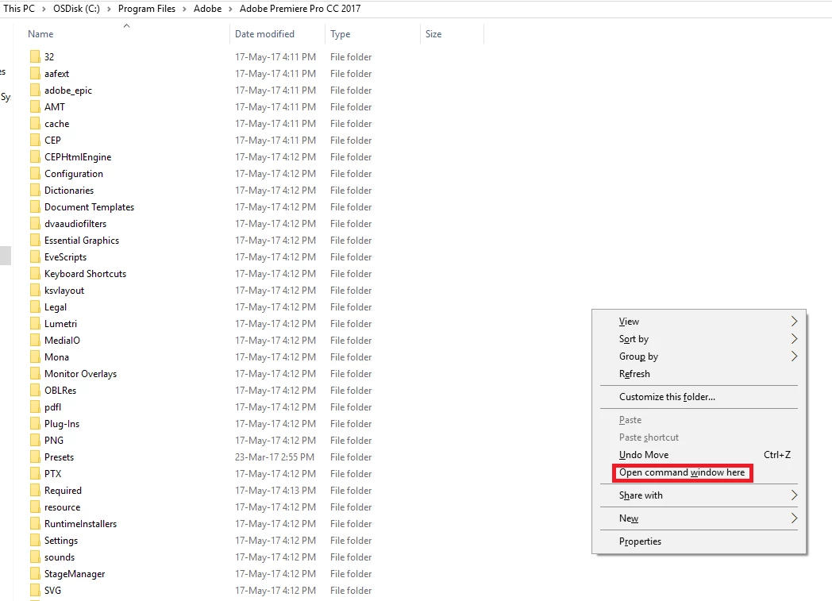Image resolution: width=832 pixels, height=601 pixels.
Task: Select the Configuration folder icon
Action: pos(35,173)
